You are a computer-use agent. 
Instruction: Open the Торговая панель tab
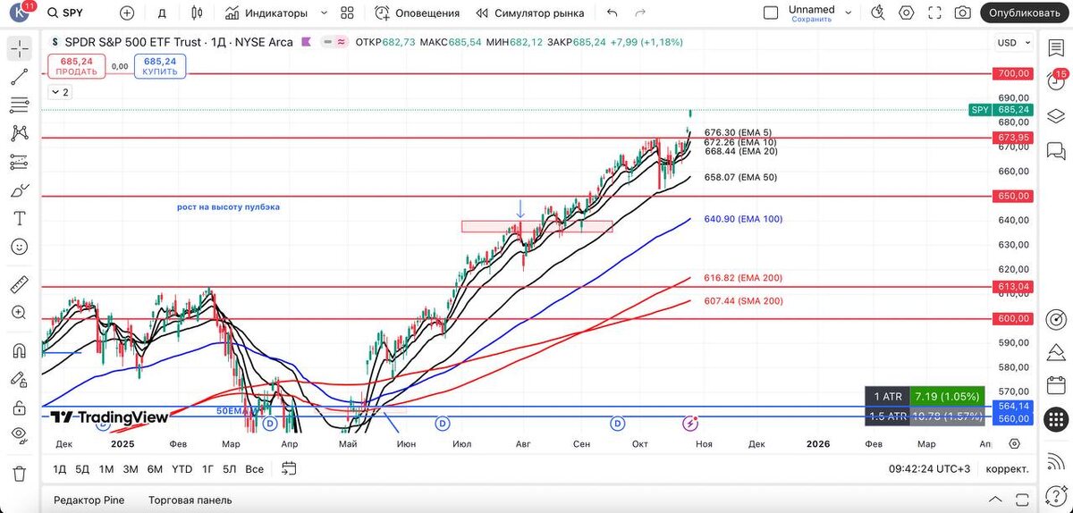(x=189, y=500)
